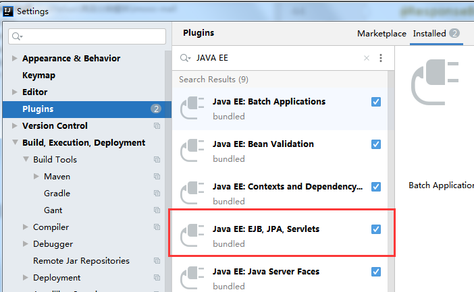This screenshot has height=292, width=474.
Task: Click the Java Server Faces plugin icon
Action: 192,277
